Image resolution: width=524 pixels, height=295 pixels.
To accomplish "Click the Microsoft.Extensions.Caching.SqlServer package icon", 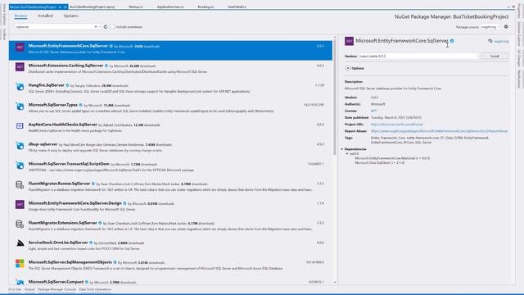I will (20, 67).
